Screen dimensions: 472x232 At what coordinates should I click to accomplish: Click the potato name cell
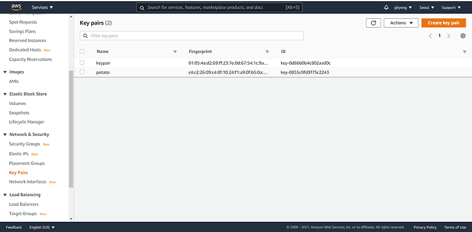point(103,72)
